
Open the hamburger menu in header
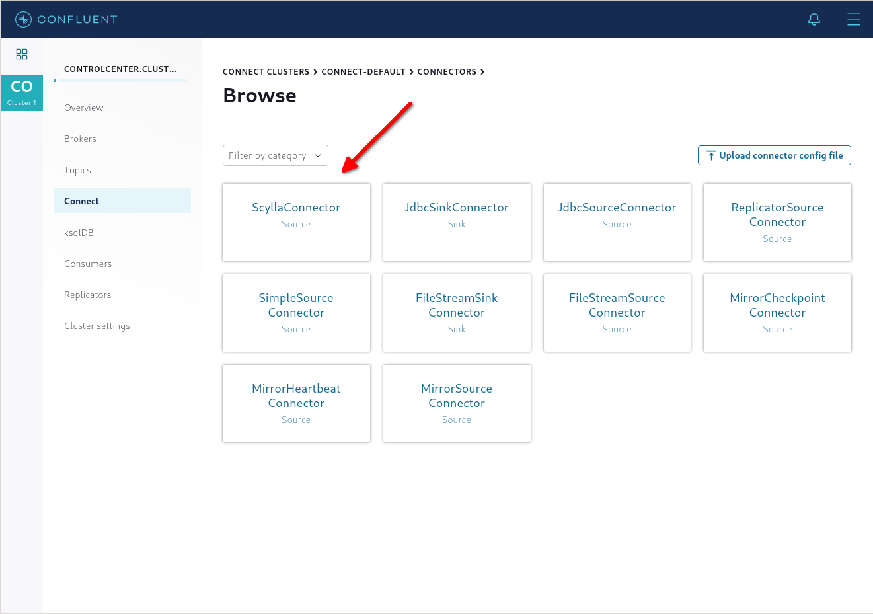click(x=853, y=19)
